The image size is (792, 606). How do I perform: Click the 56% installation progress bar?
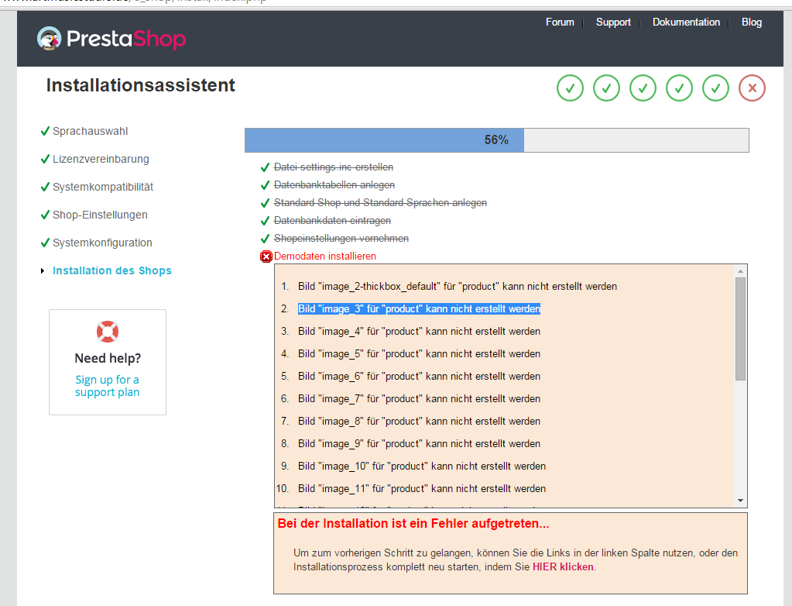(x=496, y=140)
